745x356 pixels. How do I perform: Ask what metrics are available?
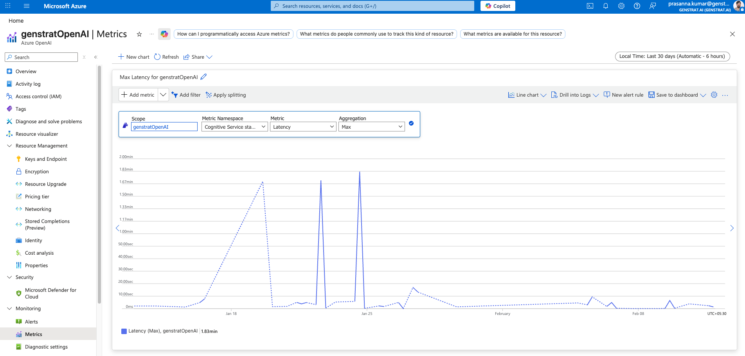point(513,34)
